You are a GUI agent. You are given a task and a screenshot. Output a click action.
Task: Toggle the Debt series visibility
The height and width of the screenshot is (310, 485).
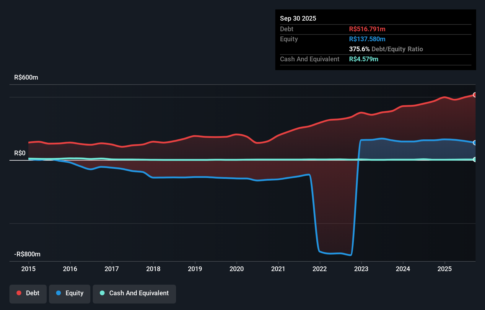pyautogui.click(x=28, y=293)
